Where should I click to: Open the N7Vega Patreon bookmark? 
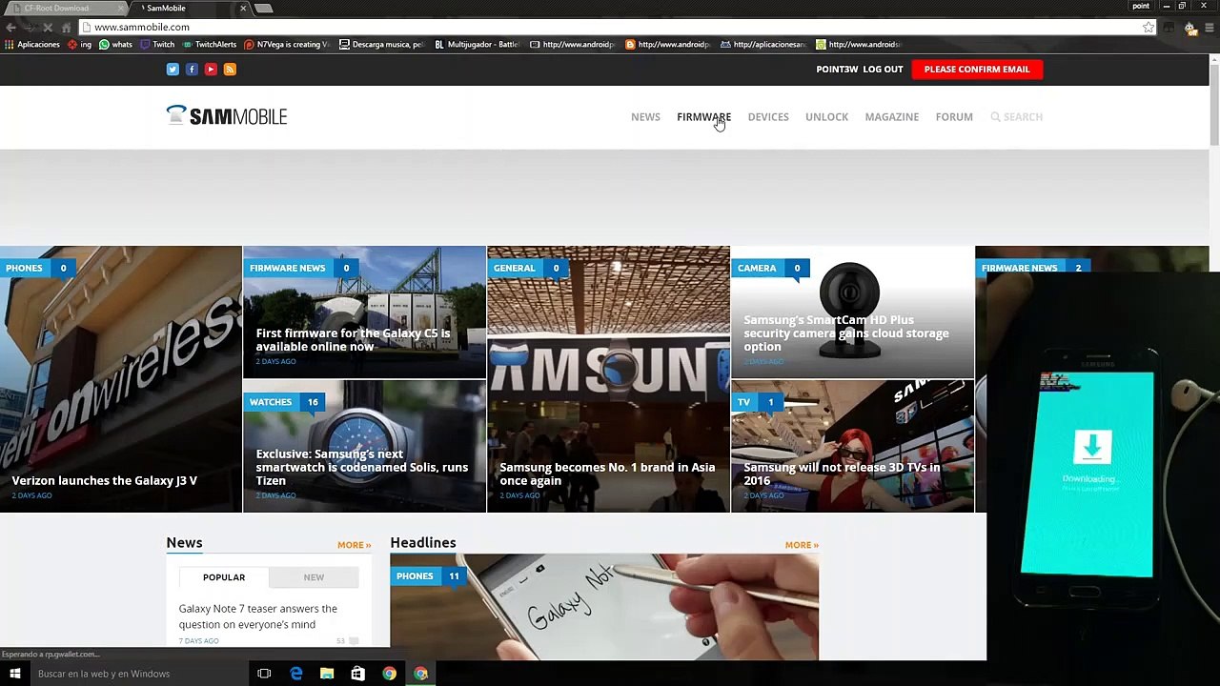pos(287,44)
